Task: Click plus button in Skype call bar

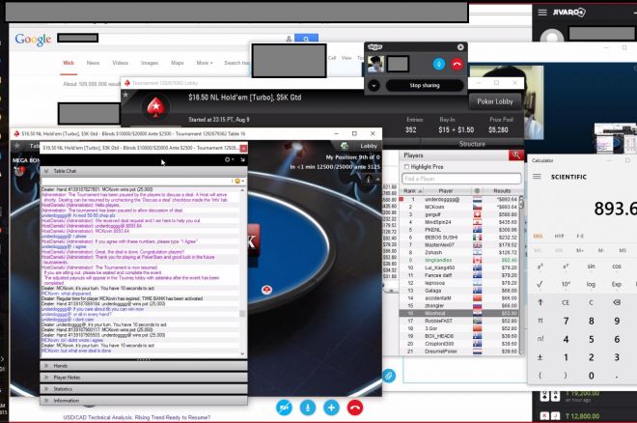Action: click(x=331, y=408)
